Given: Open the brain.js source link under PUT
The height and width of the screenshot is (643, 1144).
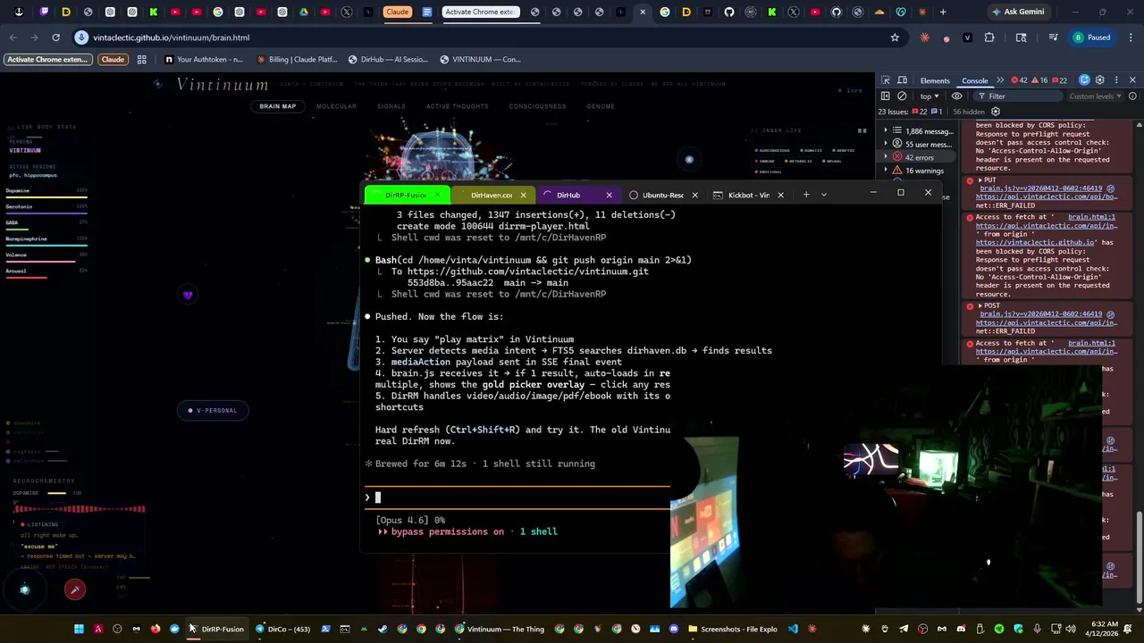Looking at the screenshot, I should tap(1040, 188).
